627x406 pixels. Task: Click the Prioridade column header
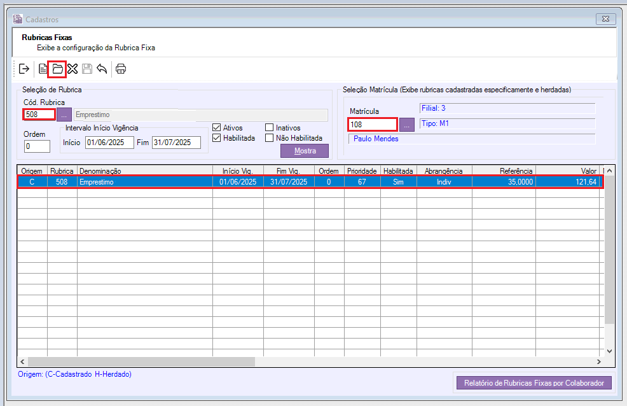pos(362,171)
